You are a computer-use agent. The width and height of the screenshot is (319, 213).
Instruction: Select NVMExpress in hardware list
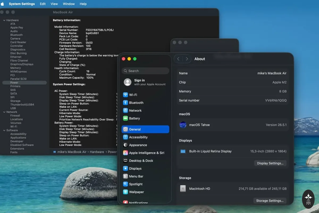(18, 72)
